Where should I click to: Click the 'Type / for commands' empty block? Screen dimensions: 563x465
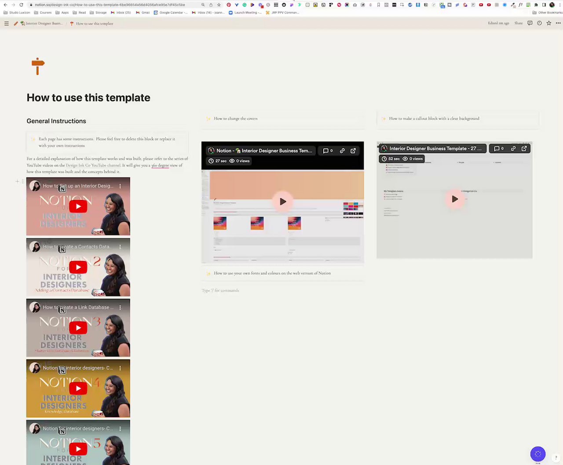click(220, 290)
